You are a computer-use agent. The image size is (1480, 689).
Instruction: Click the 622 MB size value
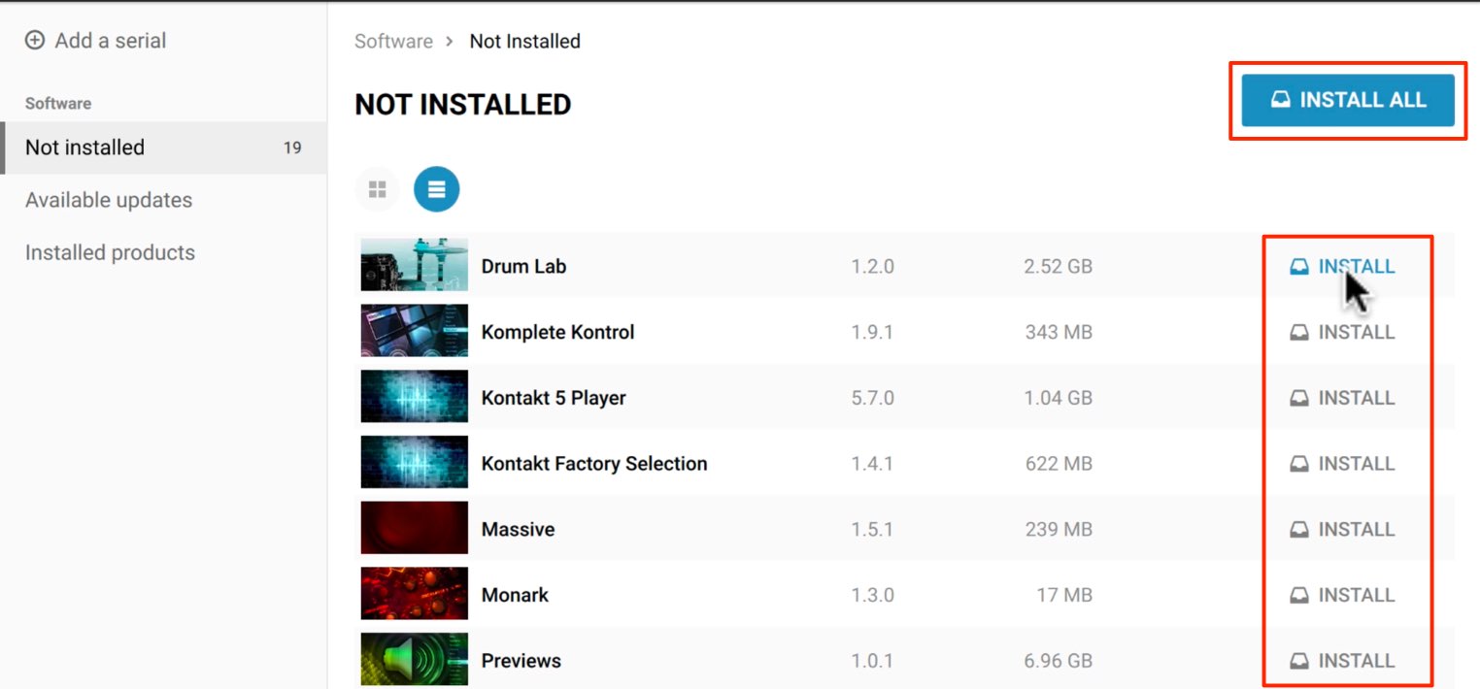pos(1059,464)
